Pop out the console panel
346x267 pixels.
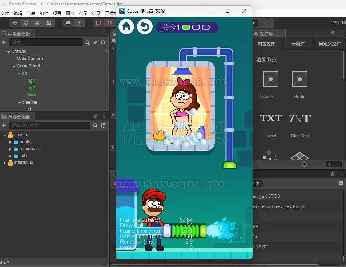[x=333, y=174]
